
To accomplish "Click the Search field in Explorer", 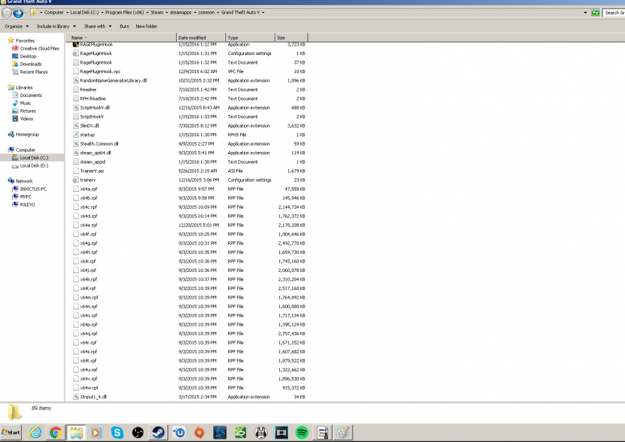I will click(614, 13).
